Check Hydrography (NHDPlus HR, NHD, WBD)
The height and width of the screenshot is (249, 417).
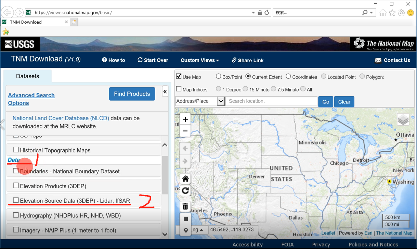(16, 215)
